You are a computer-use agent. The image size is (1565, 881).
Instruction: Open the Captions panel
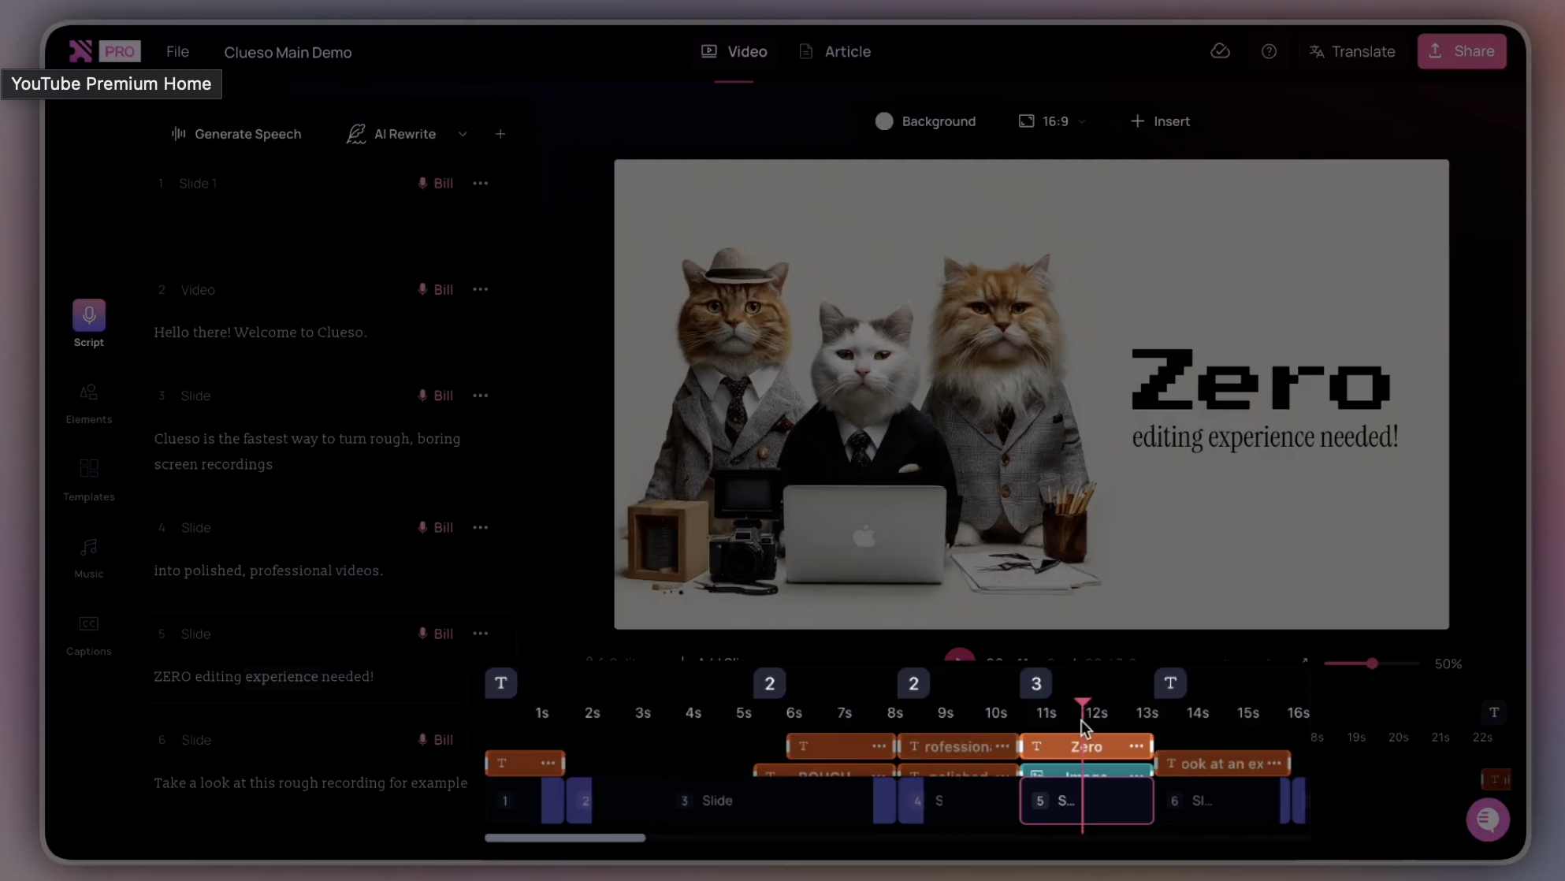point(88,625)
